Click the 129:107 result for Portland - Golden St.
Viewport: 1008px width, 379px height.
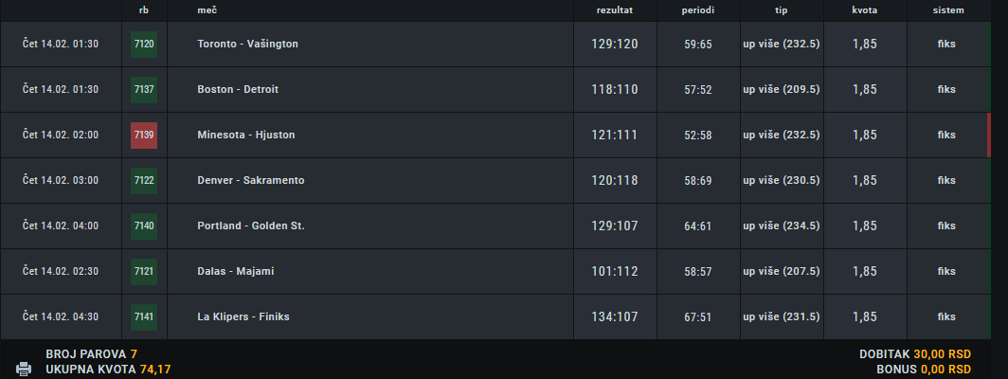tap(615, 226)
